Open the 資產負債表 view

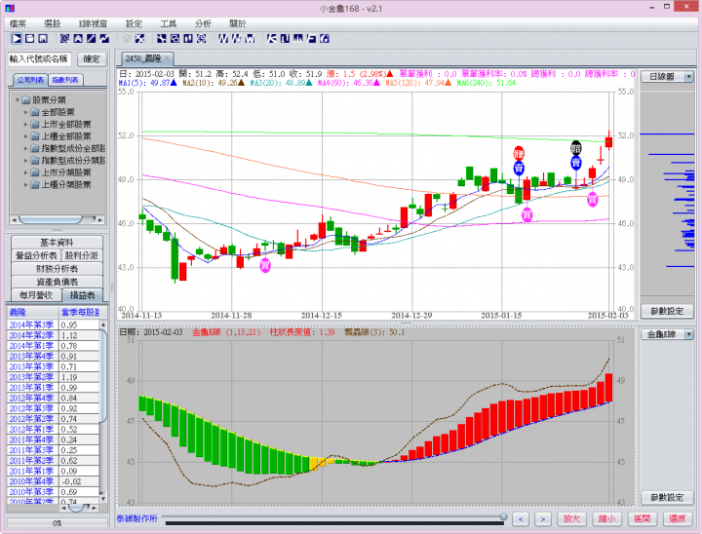[57, 282]
